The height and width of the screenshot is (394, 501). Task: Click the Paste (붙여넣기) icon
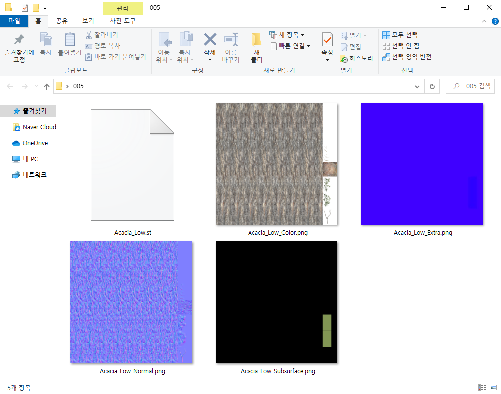click(70, 39)
